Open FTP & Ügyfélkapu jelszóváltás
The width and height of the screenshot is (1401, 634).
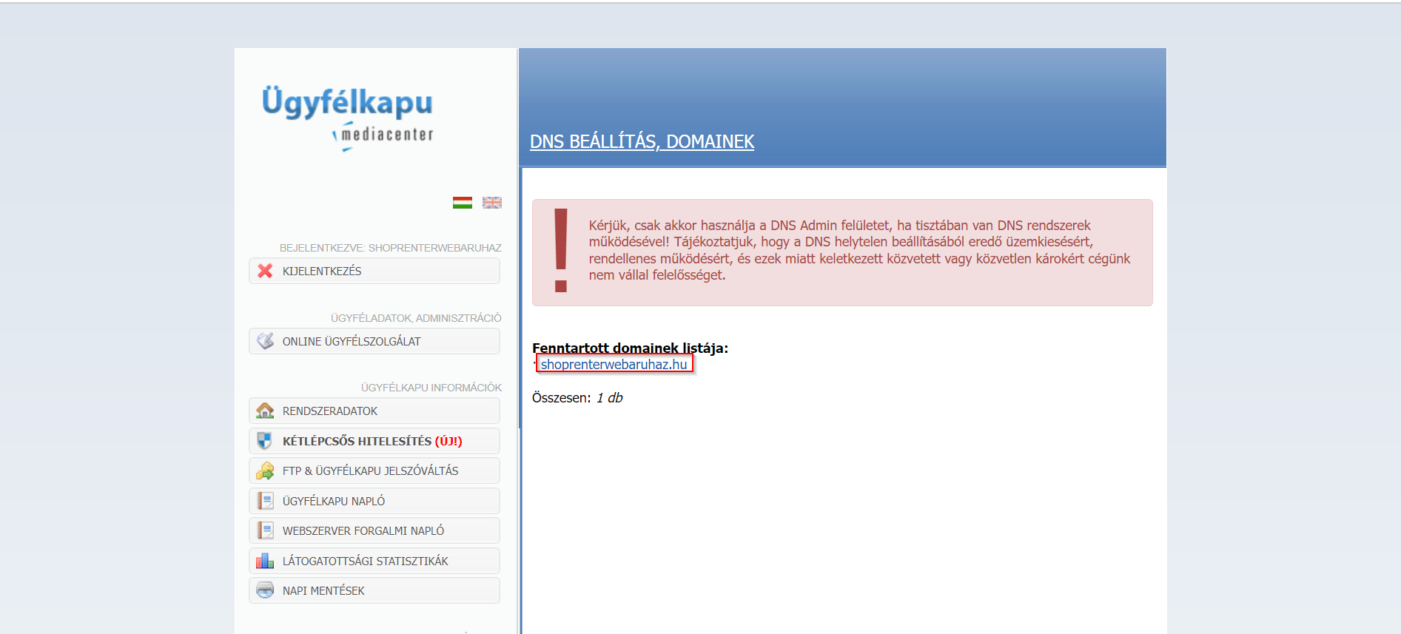click(x=370, y=471)
